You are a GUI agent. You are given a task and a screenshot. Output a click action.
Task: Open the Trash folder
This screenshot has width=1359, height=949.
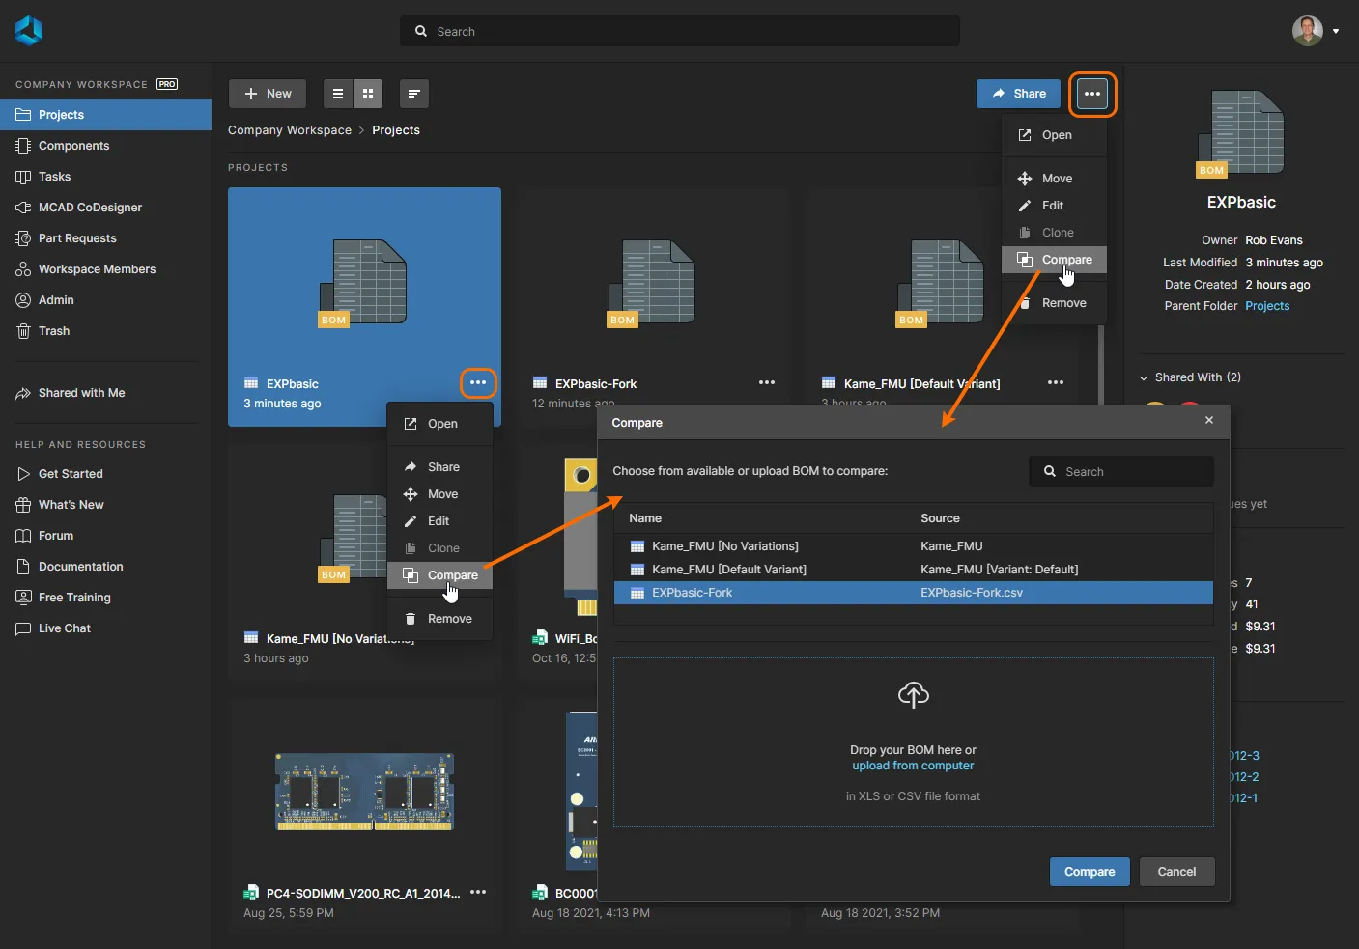54,331
